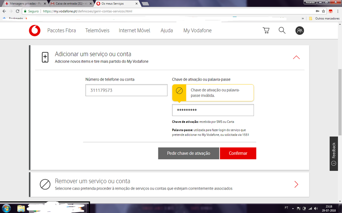Click the 'Remover um serviço ou conta' circle icon

click(x=45, y=185)
